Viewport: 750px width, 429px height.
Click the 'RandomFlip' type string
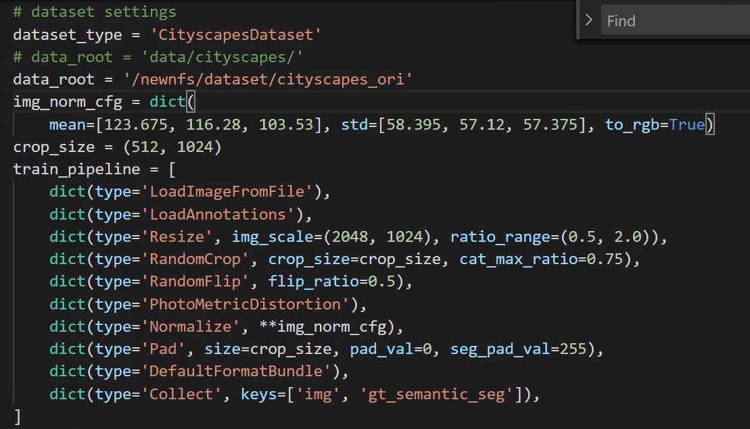coord(195,281)
